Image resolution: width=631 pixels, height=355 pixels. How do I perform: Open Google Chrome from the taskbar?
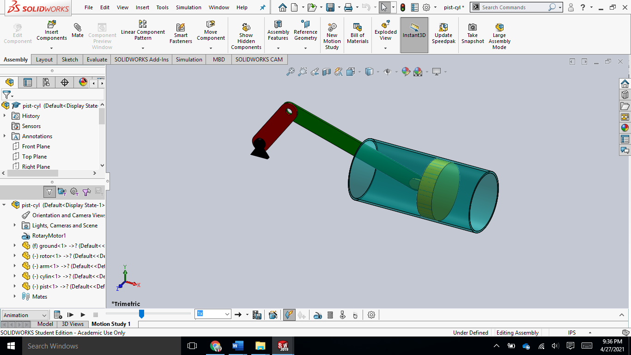click(215, 346)
